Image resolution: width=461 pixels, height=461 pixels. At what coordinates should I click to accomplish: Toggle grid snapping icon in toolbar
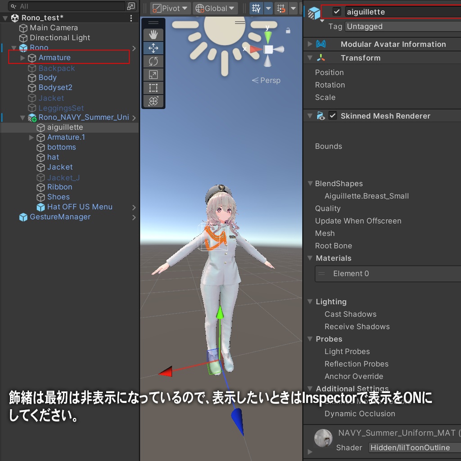pos(281,8)
